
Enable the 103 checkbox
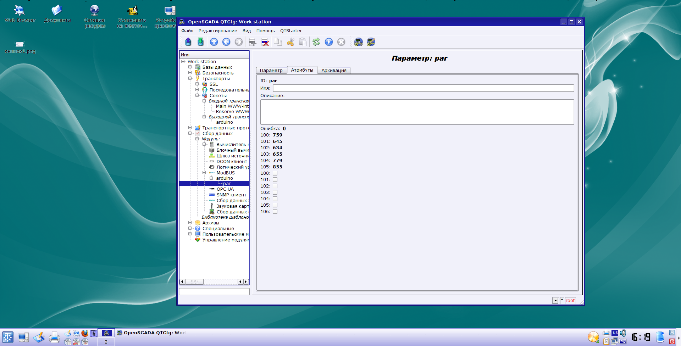point(275,192)
